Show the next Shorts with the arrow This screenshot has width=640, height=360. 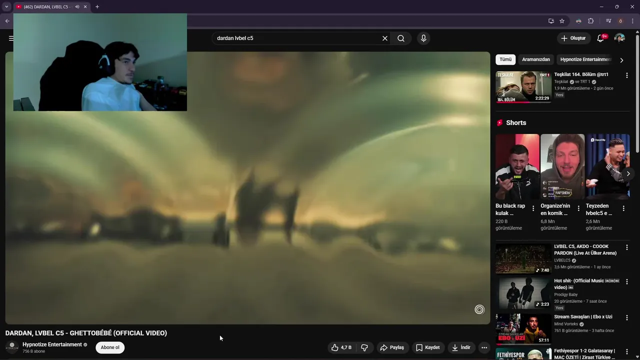pos(628,173)
